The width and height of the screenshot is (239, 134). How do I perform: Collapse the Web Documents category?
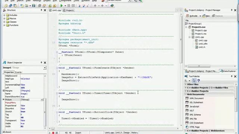186,94
